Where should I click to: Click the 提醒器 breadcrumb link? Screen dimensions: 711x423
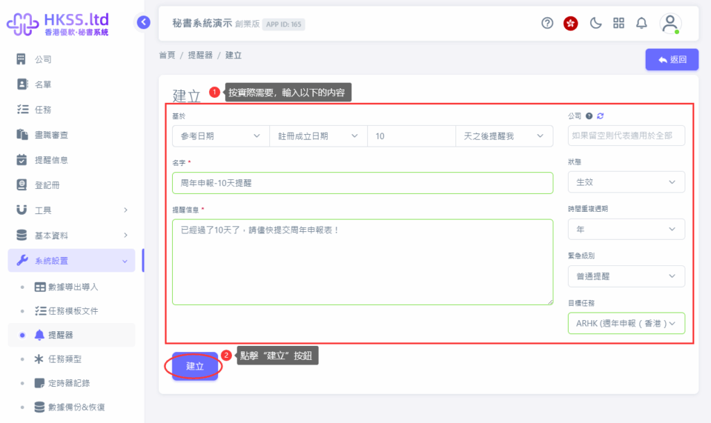click(x=200, y=55)
